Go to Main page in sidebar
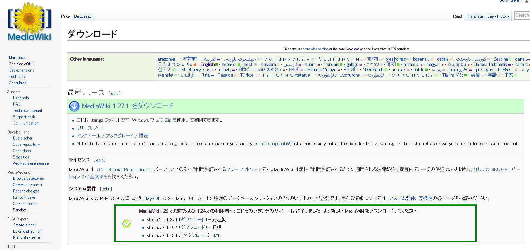The width and height of the screenshot is (530, 250). [x=17, y=58]
